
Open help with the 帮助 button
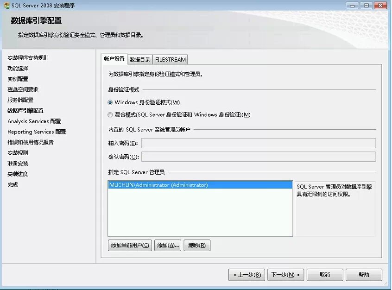coord(364,275)
